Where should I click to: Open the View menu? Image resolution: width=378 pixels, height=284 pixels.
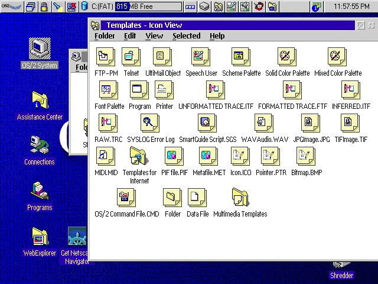point(154,35)
